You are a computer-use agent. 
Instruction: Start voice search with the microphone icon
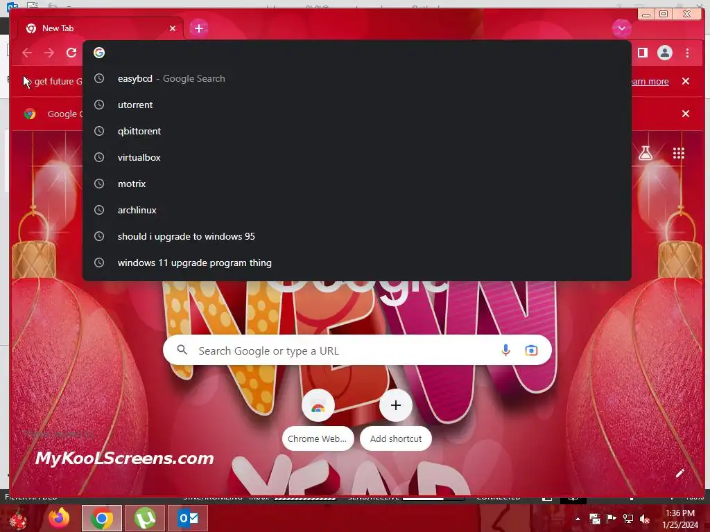click(505, 350)
